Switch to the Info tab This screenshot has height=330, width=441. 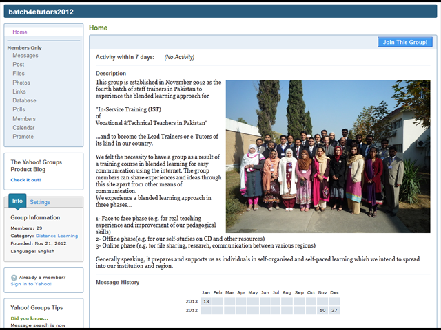pyautogui.click(x=17, y=201)
